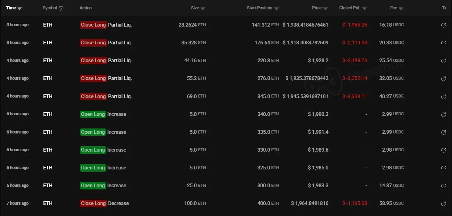The image size is (452, 216).
Task: Click start position 176.64 ETH
Action: 267,43
